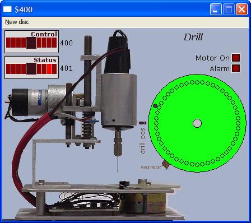The width and height of the screenshot is (251, 223).
Task: Close the $400 window
Action: [241, 9]
